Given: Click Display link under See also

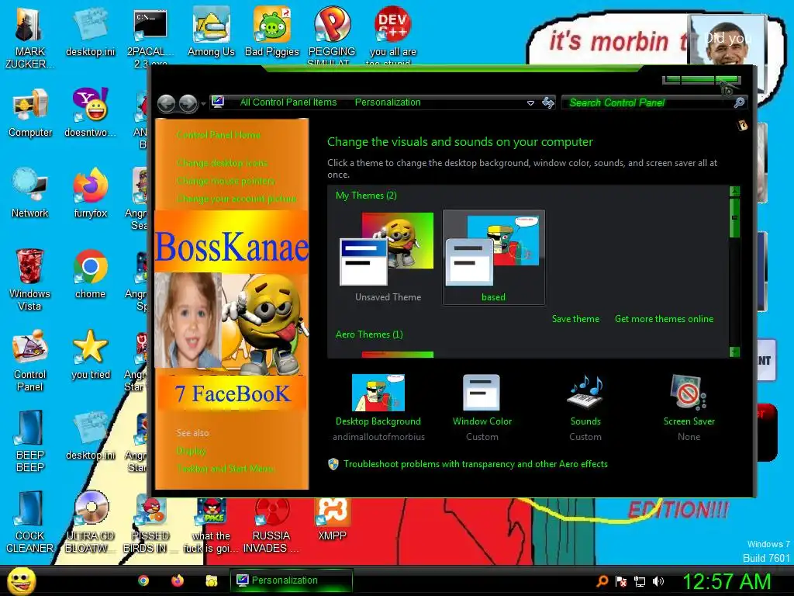Looking at the screenshot, I should tap(191, 451).
